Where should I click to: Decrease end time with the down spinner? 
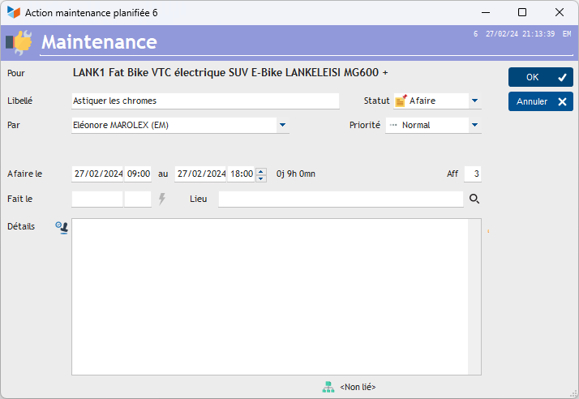[x=260, y=178]
